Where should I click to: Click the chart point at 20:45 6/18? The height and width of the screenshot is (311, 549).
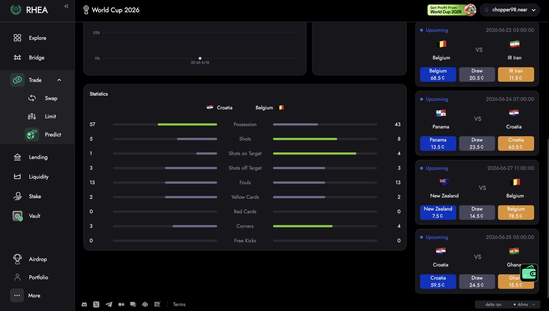(200, 58)
